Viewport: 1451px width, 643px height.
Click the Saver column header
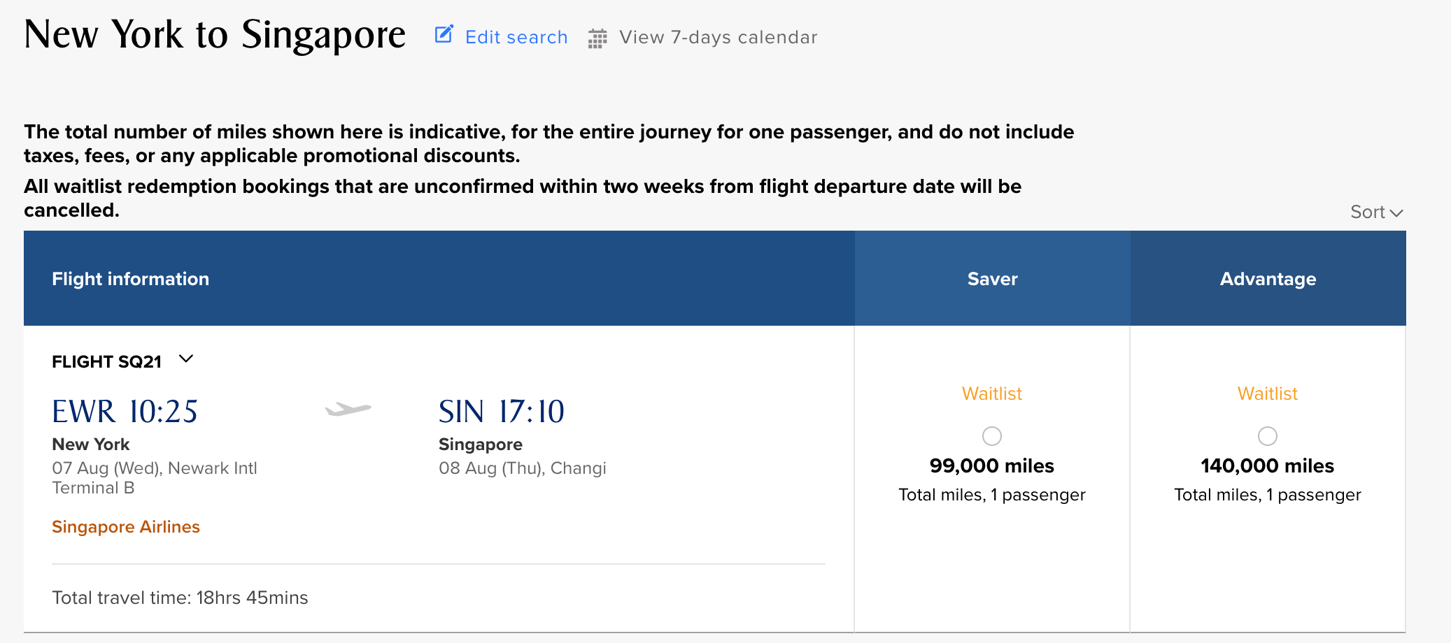point(992,279)
